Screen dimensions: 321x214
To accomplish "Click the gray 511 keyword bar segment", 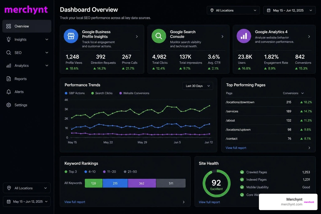I will (x=171, y=183).
